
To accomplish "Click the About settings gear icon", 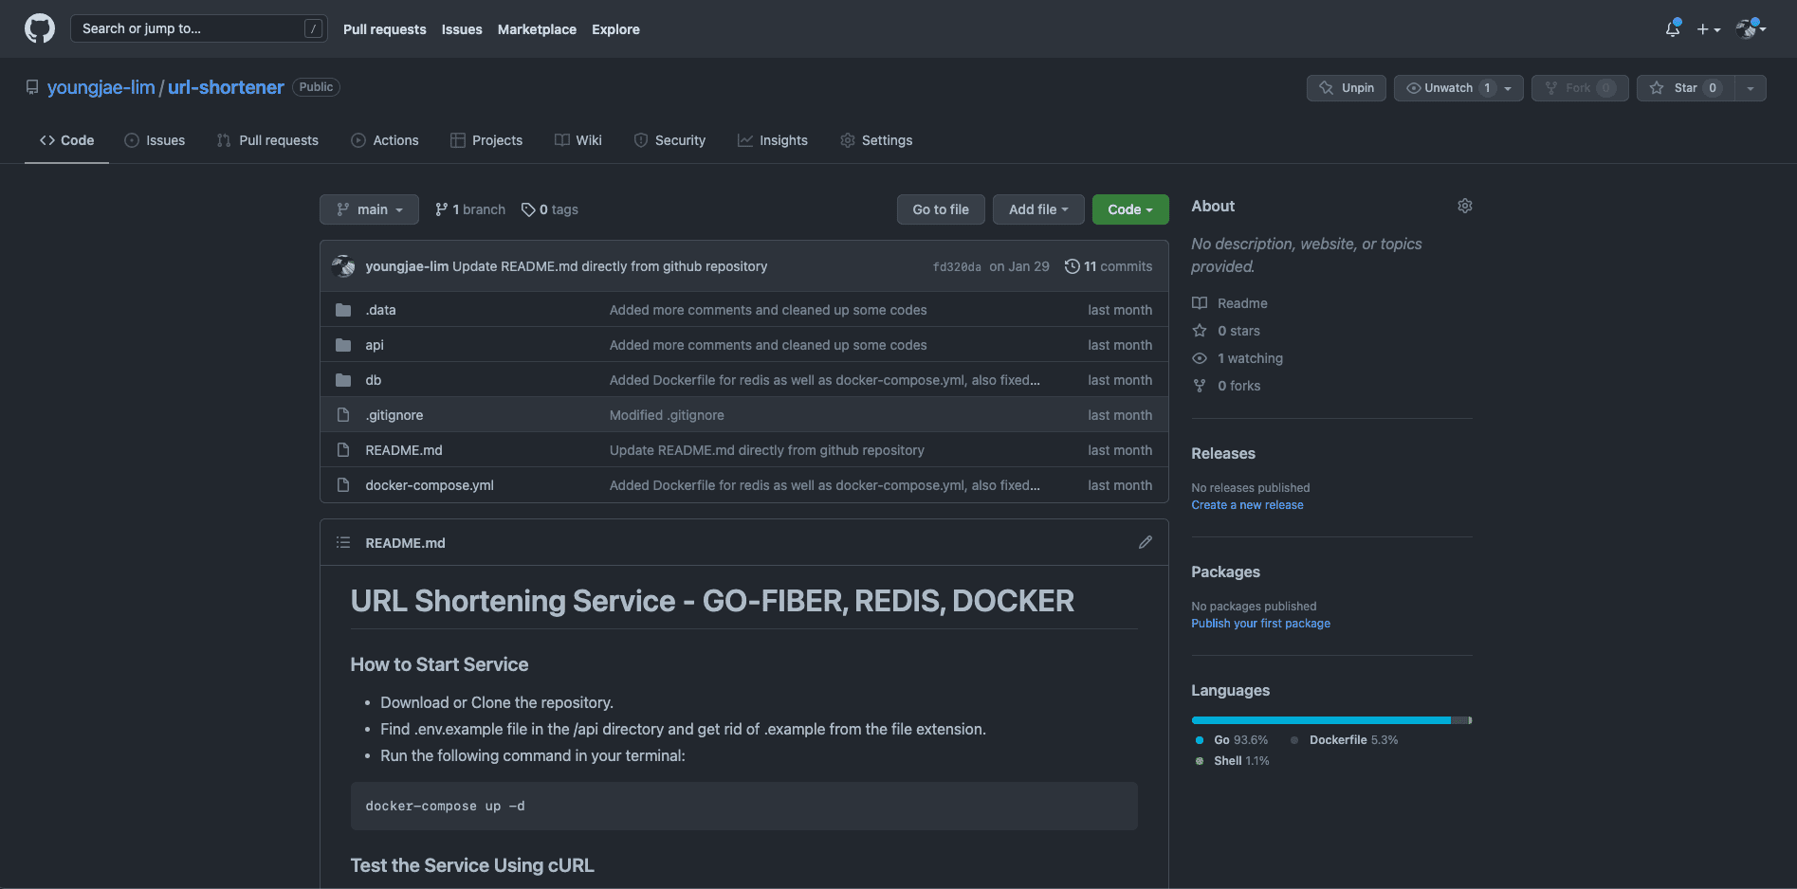I will pos(1465,206).
